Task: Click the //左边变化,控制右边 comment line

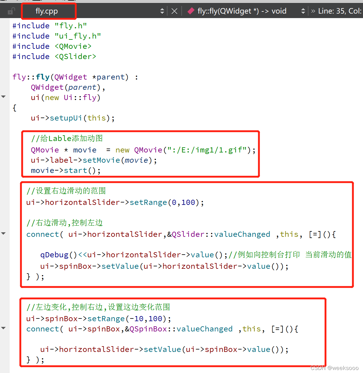Action: click(98, 307)
